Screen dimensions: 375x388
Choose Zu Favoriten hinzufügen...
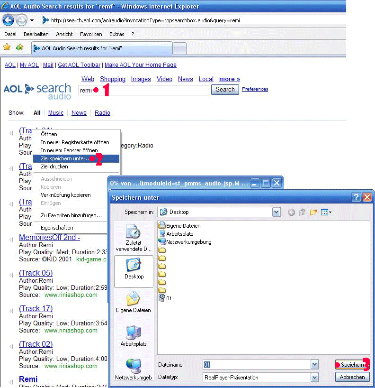pos(71,215)
